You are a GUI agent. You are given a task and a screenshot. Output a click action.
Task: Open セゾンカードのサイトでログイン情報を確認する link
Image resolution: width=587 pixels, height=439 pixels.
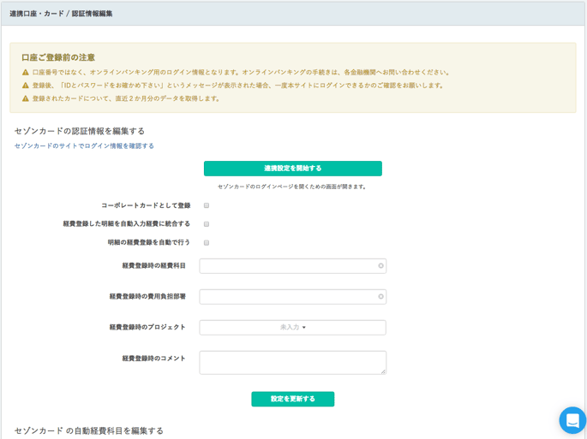point(84,145)
